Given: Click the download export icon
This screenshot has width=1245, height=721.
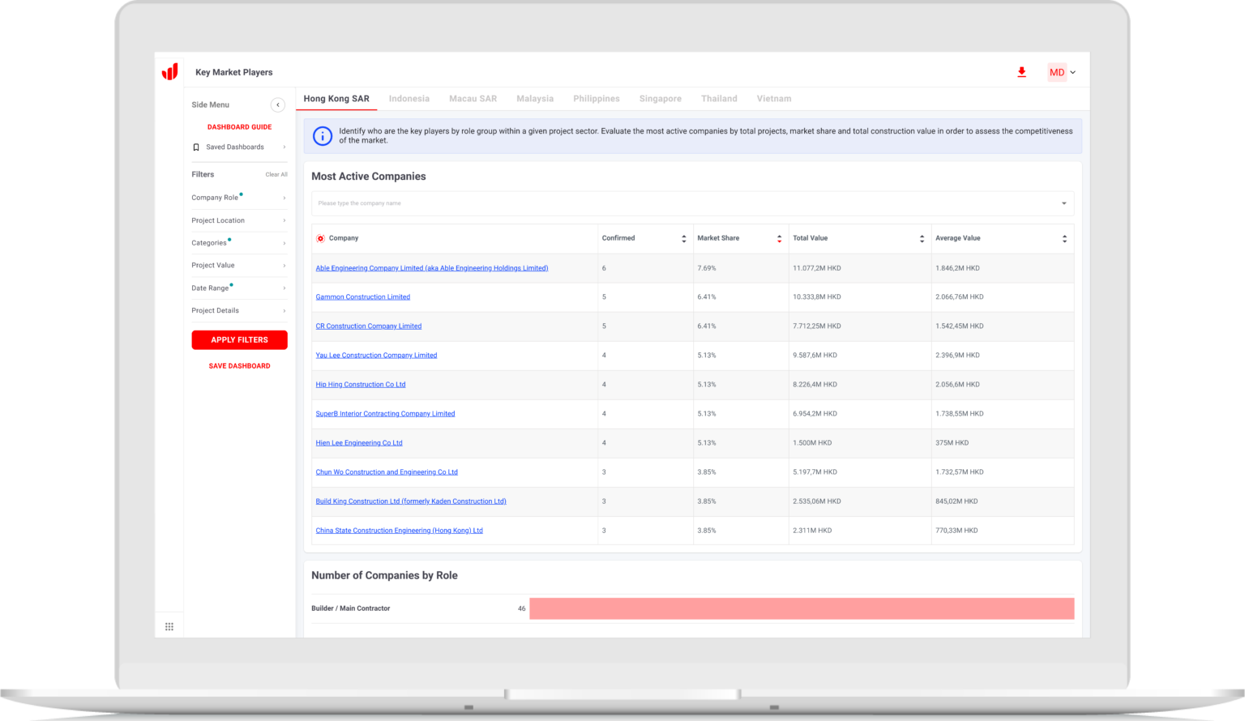Looking at the screenshot, I should [x=1021, y=72].
